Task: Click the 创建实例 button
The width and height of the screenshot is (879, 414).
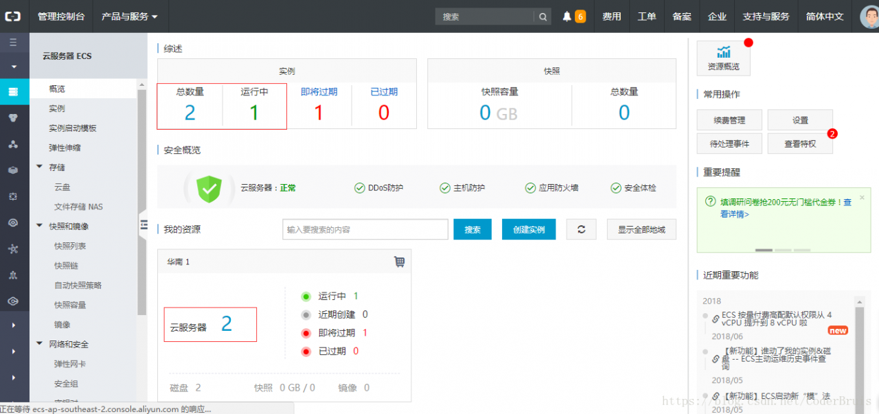Action: pos(528,229)
